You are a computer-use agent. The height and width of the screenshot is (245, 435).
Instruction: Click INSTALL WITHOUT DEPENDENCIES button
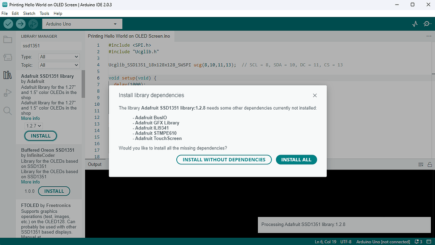(224, 160)
